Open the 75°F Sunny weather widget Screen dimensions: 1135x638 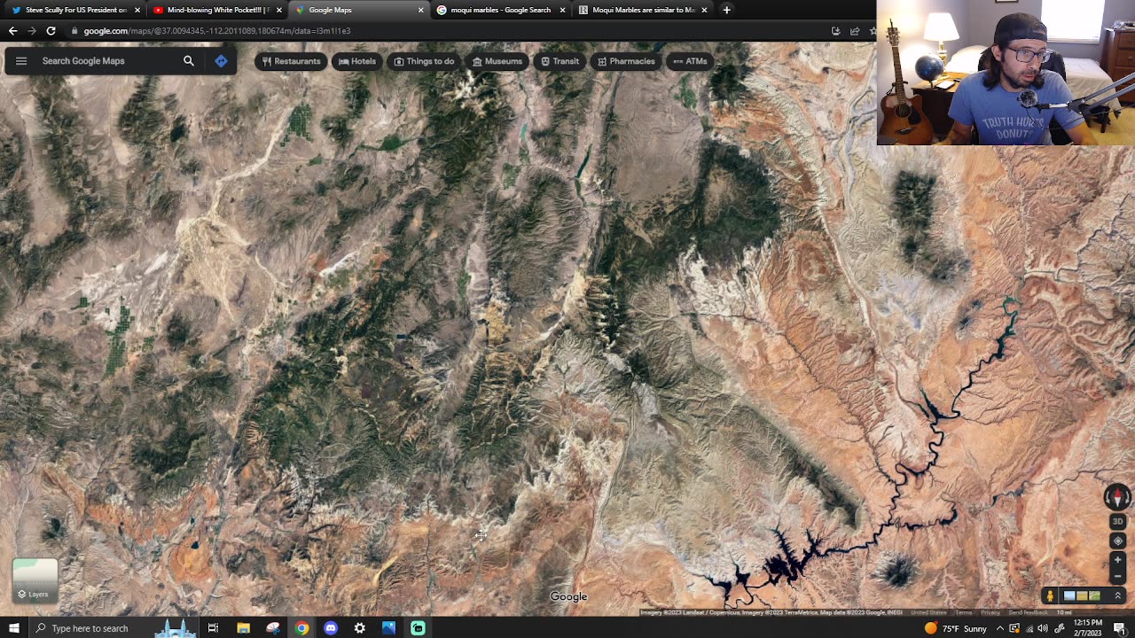(955, 628)
